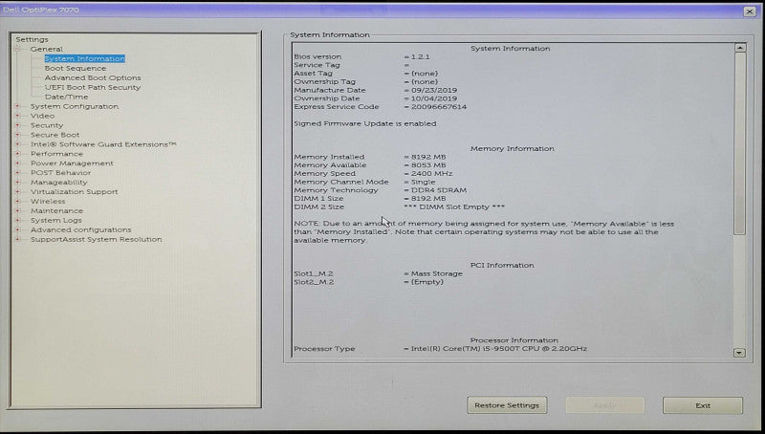
Task: Click the Memory Channel Mode Single value
Action: click(423, 182)
